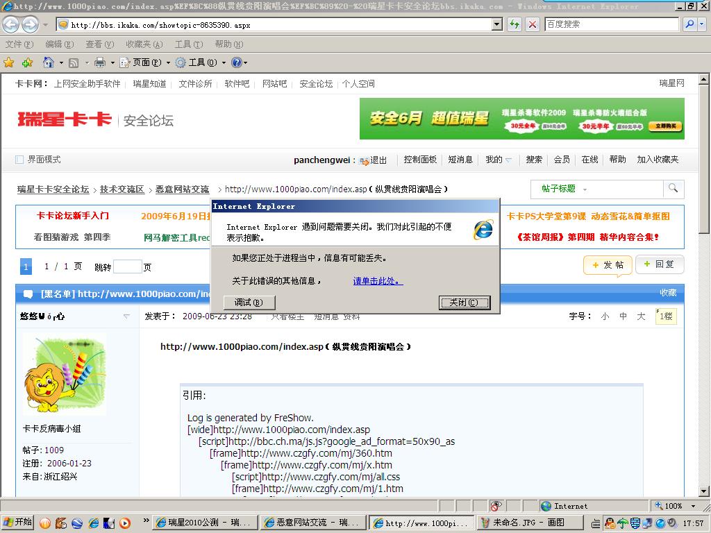Open the 收藏夹(A) menu

tap(144, 44)
